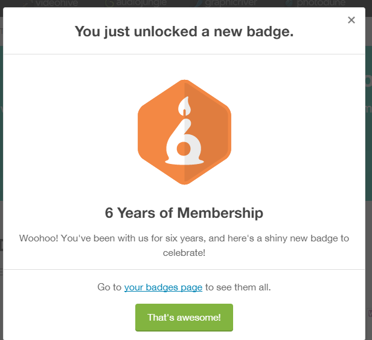
Task: Click the videohive logo icon at top
Action: [x=28, y=3]
